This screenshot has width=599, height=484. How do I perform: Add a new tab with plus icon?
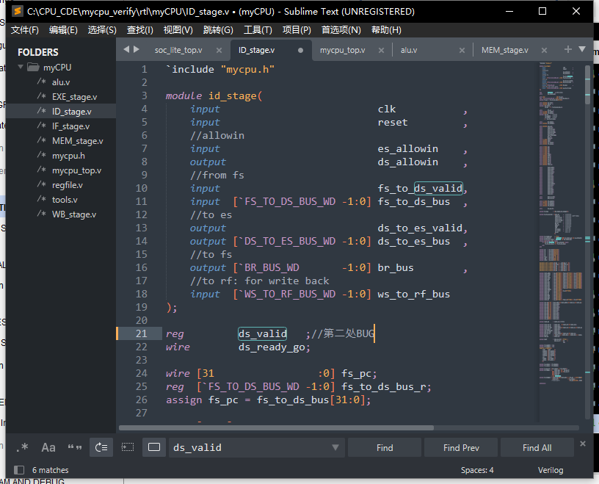[568, 49]
